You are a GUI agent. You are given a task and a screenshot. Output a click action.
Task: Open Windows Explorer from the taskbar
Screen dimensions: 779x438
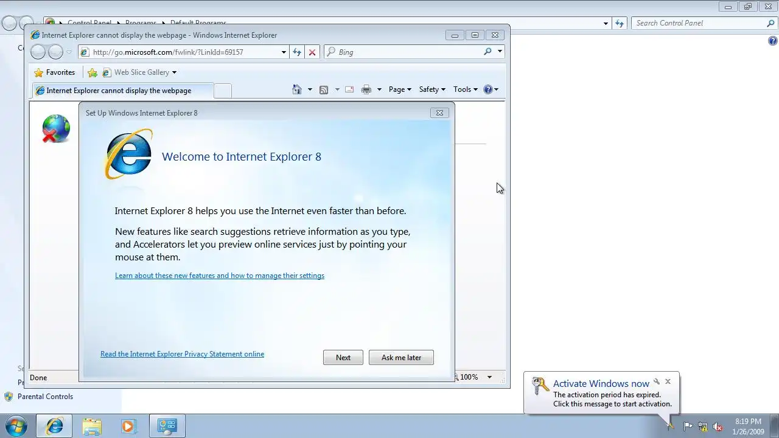coord(92,426)
